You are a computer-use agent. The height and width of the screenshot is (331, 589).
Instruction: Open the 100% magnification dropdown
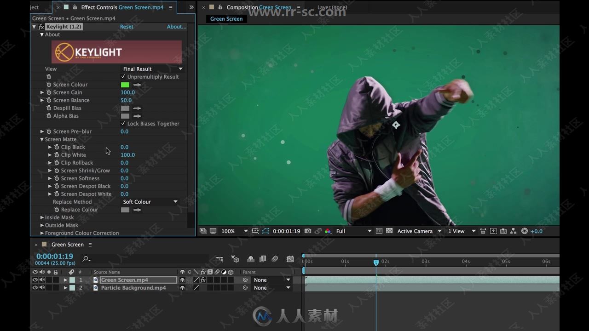(x=234, y=231)
